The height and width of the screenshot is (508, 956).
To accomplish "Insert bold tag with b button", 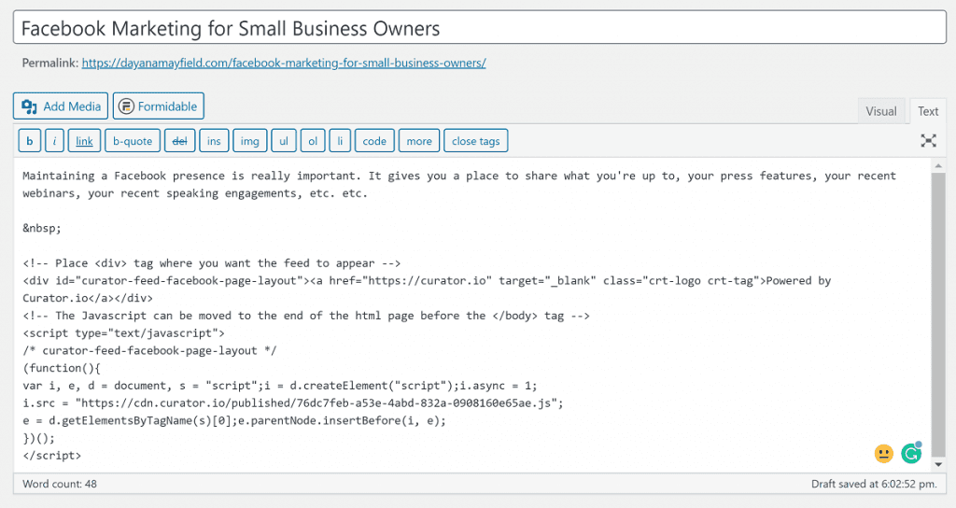I will [x=29, y=141].
